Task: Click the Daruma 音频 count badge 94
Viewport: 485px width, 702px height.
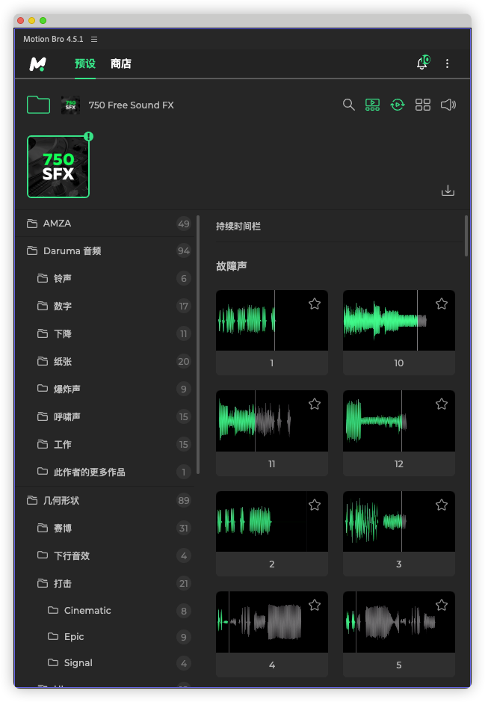Action: coord(183,250)
